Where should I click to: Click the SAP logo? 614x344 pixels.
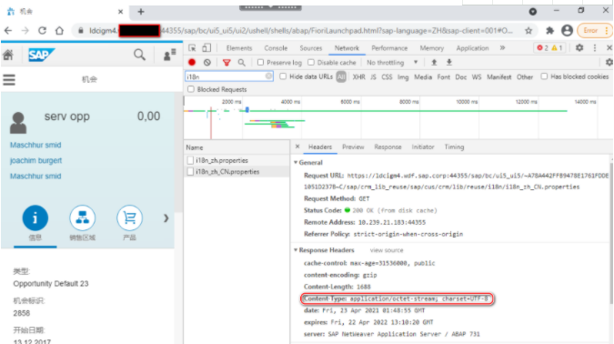41,55
